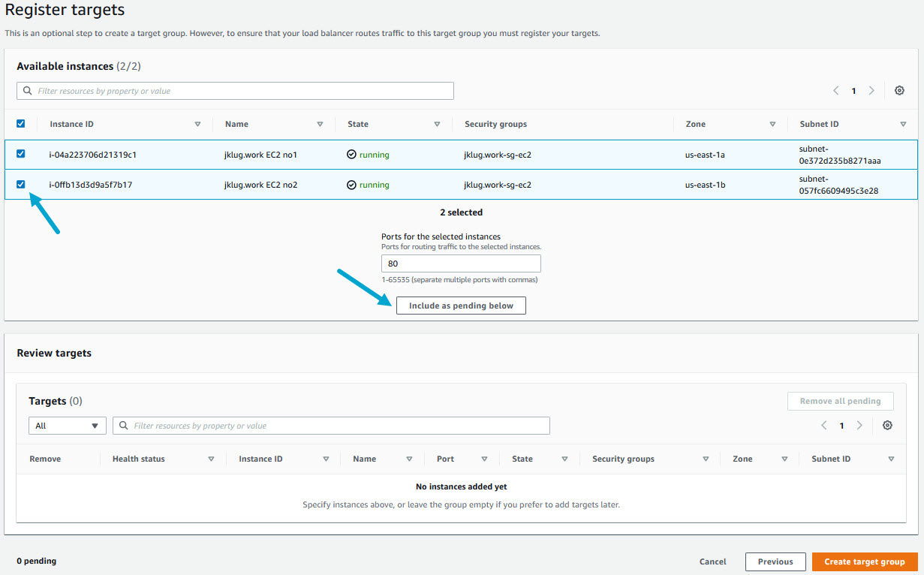The height and width of the screenshot is (575, 924).
Task: Open the All targets filter dropdown
Action: (x=68, y=426)
